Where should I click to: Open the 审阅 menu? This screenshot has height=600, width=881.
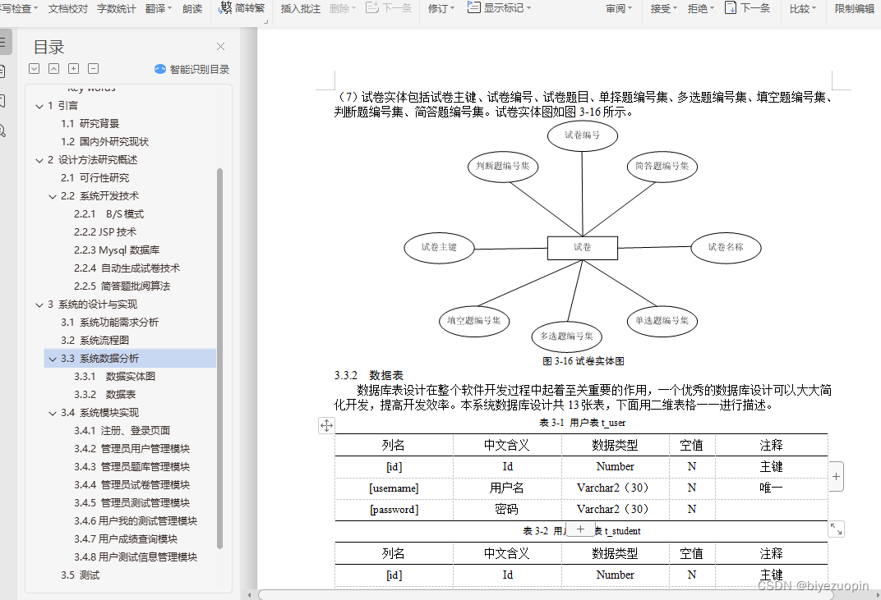click(x=618, y=9)
